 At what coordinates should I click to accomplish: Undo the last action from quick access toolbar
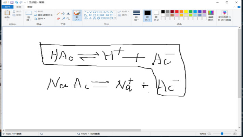click(x=16, y=2)
